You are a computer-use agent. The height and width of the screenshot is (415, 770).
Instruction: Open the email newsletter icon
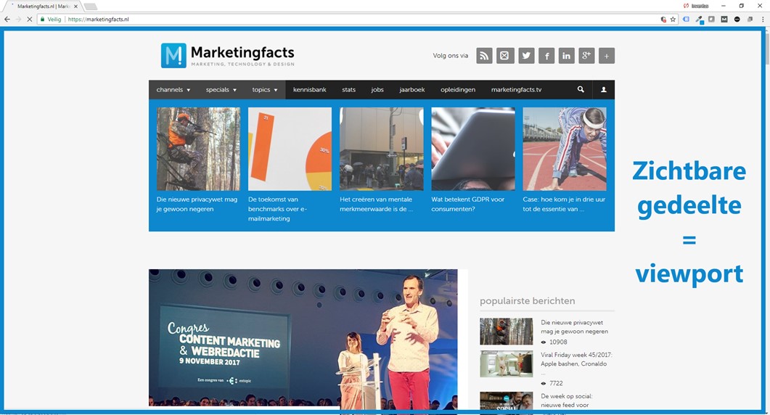tap(505, 56)
